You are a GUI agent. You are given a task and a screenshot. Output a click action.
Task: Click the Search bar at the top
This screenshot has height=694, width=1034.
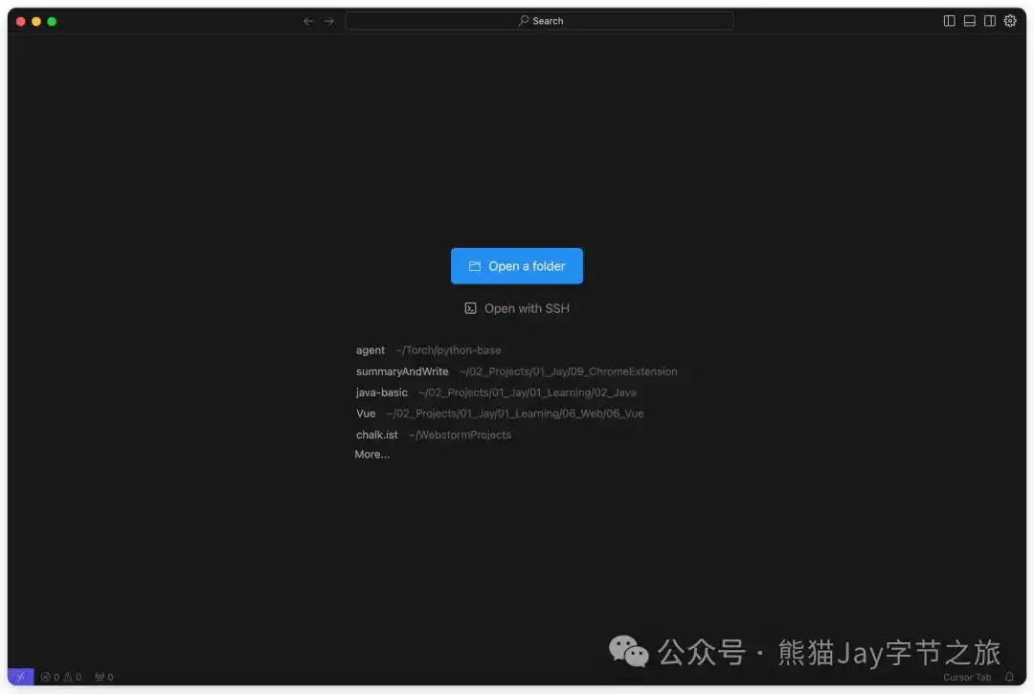pos(540,20)
